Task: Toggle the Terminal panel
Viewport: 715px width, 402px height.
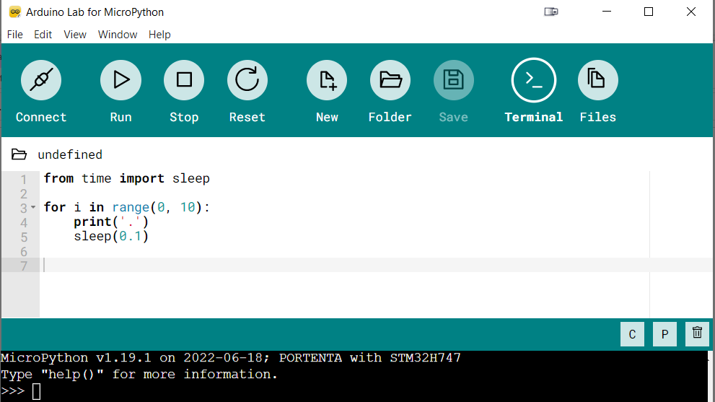Action: 534,80
